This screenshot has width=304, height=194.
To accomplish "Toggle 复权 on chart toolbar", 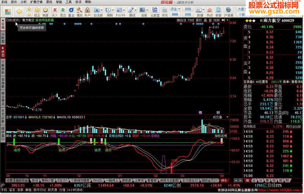I will 199,20.
